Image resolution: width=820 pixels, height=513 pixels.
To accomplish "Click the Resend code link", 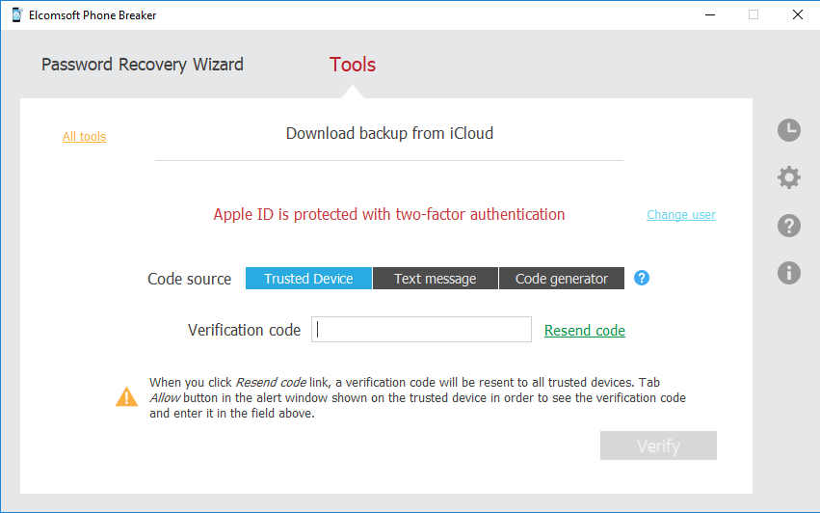I will pos(585,331).
